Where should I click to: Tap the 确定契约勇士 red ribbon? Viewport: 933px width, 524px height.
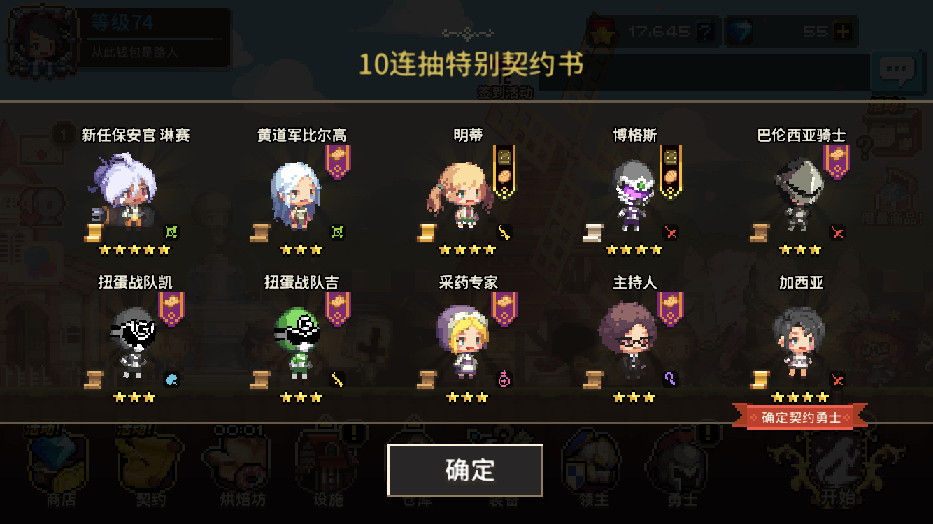click(x=800, y=418)
